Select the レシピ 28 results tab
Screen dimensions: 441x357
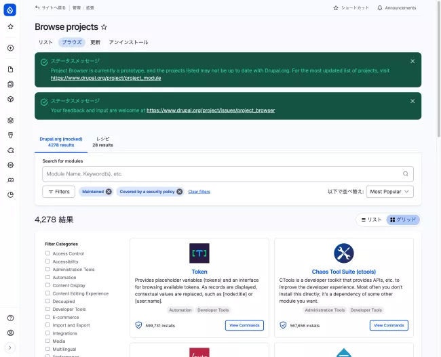pos(102,142)
